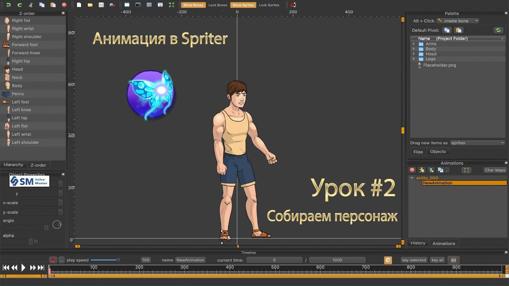Switch to the Z-order tab
The image size is (509, 286).
tap(39, 165)
